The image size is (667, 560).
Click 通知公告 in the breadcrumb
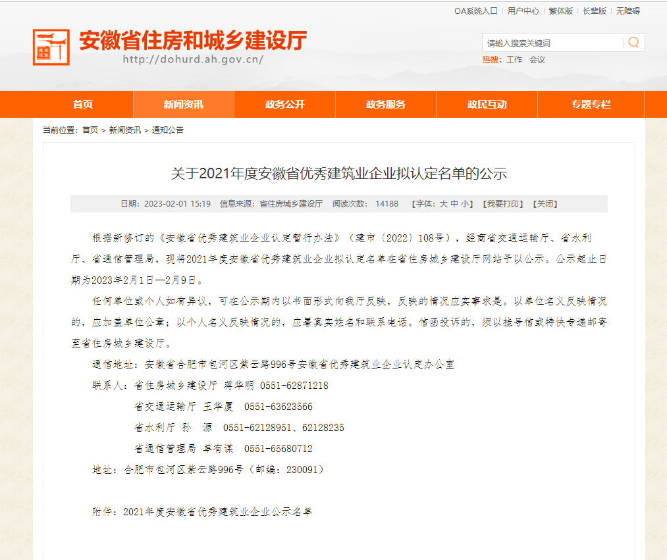(168, 130)
